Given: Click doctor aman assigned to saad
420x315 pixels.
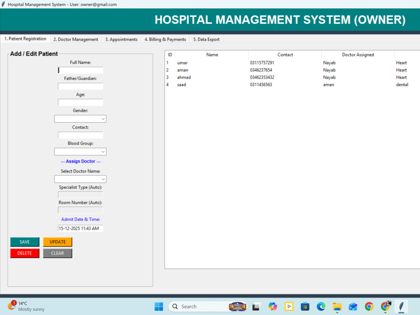Looking at the screenshot, I should tap(329, 84).
